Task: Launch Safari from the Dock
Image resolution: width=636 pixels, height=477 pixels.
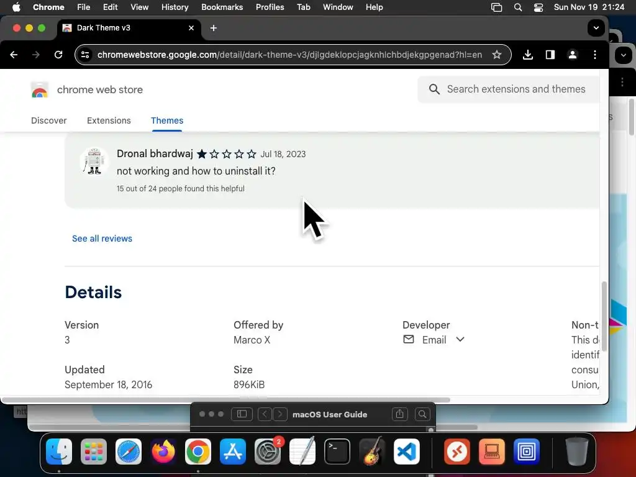Action: point(129,452)
